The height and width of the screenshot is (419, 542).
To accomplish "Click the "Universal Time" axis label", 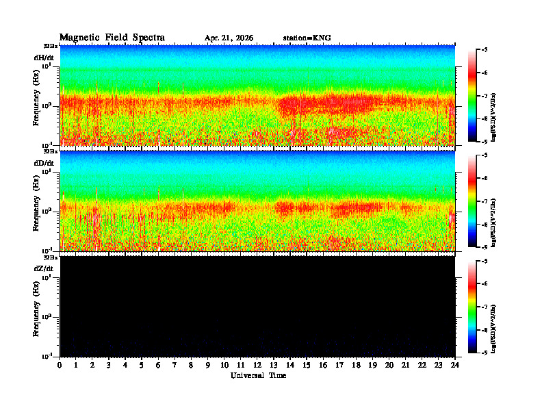I will pyautogui.click(x=258, y=375).
